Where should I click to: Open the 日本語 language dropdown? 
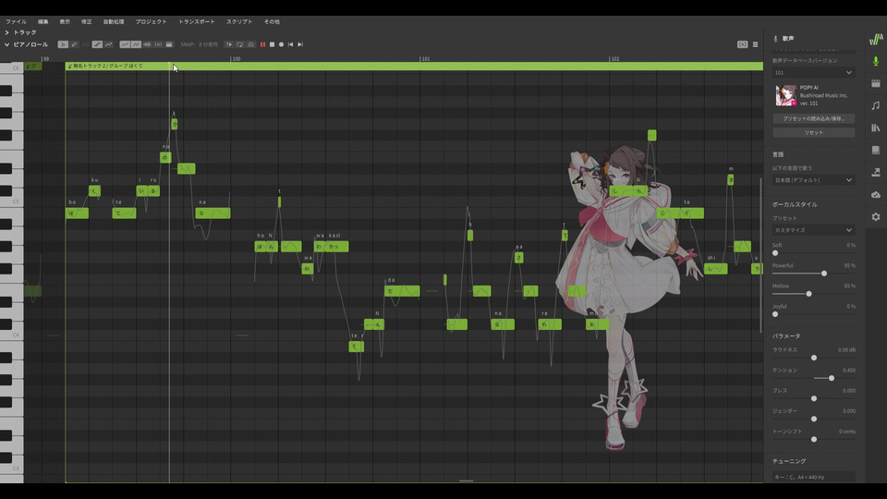click(x=813, y=180)
